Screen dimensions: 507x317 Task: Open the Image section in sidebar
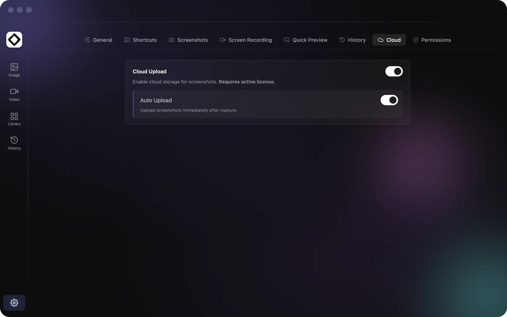click(14, 70)
